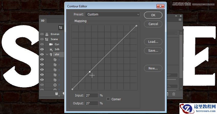Click the camera icon in the Cur row
217x114 pixels.
pyautogui.click(x=51, y=44)
